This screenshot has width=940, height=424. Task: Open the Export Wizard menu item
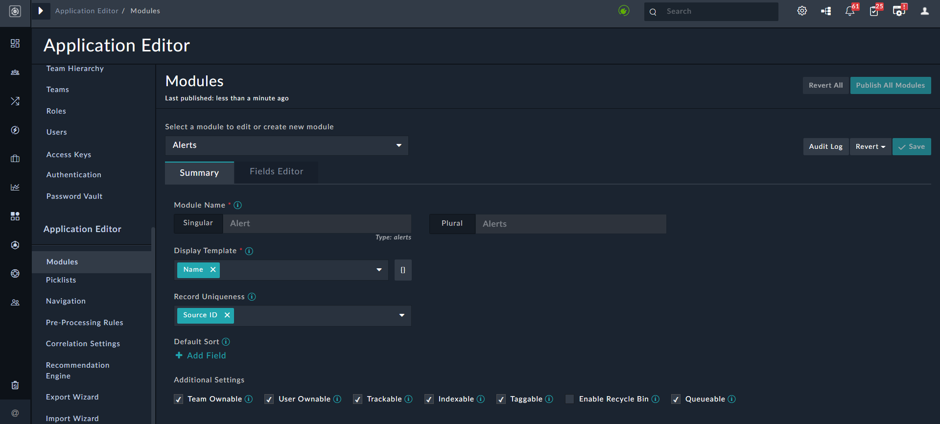72,397
